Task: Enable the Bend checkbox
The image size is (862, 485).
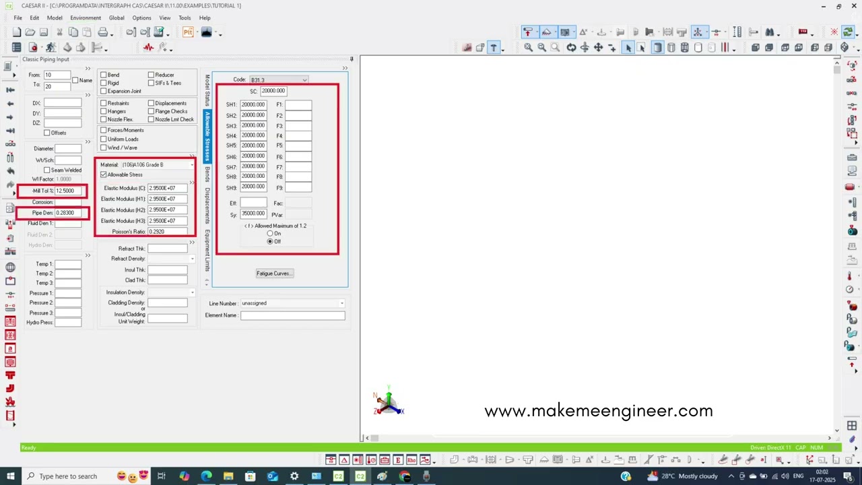Action: pos(104,75)
